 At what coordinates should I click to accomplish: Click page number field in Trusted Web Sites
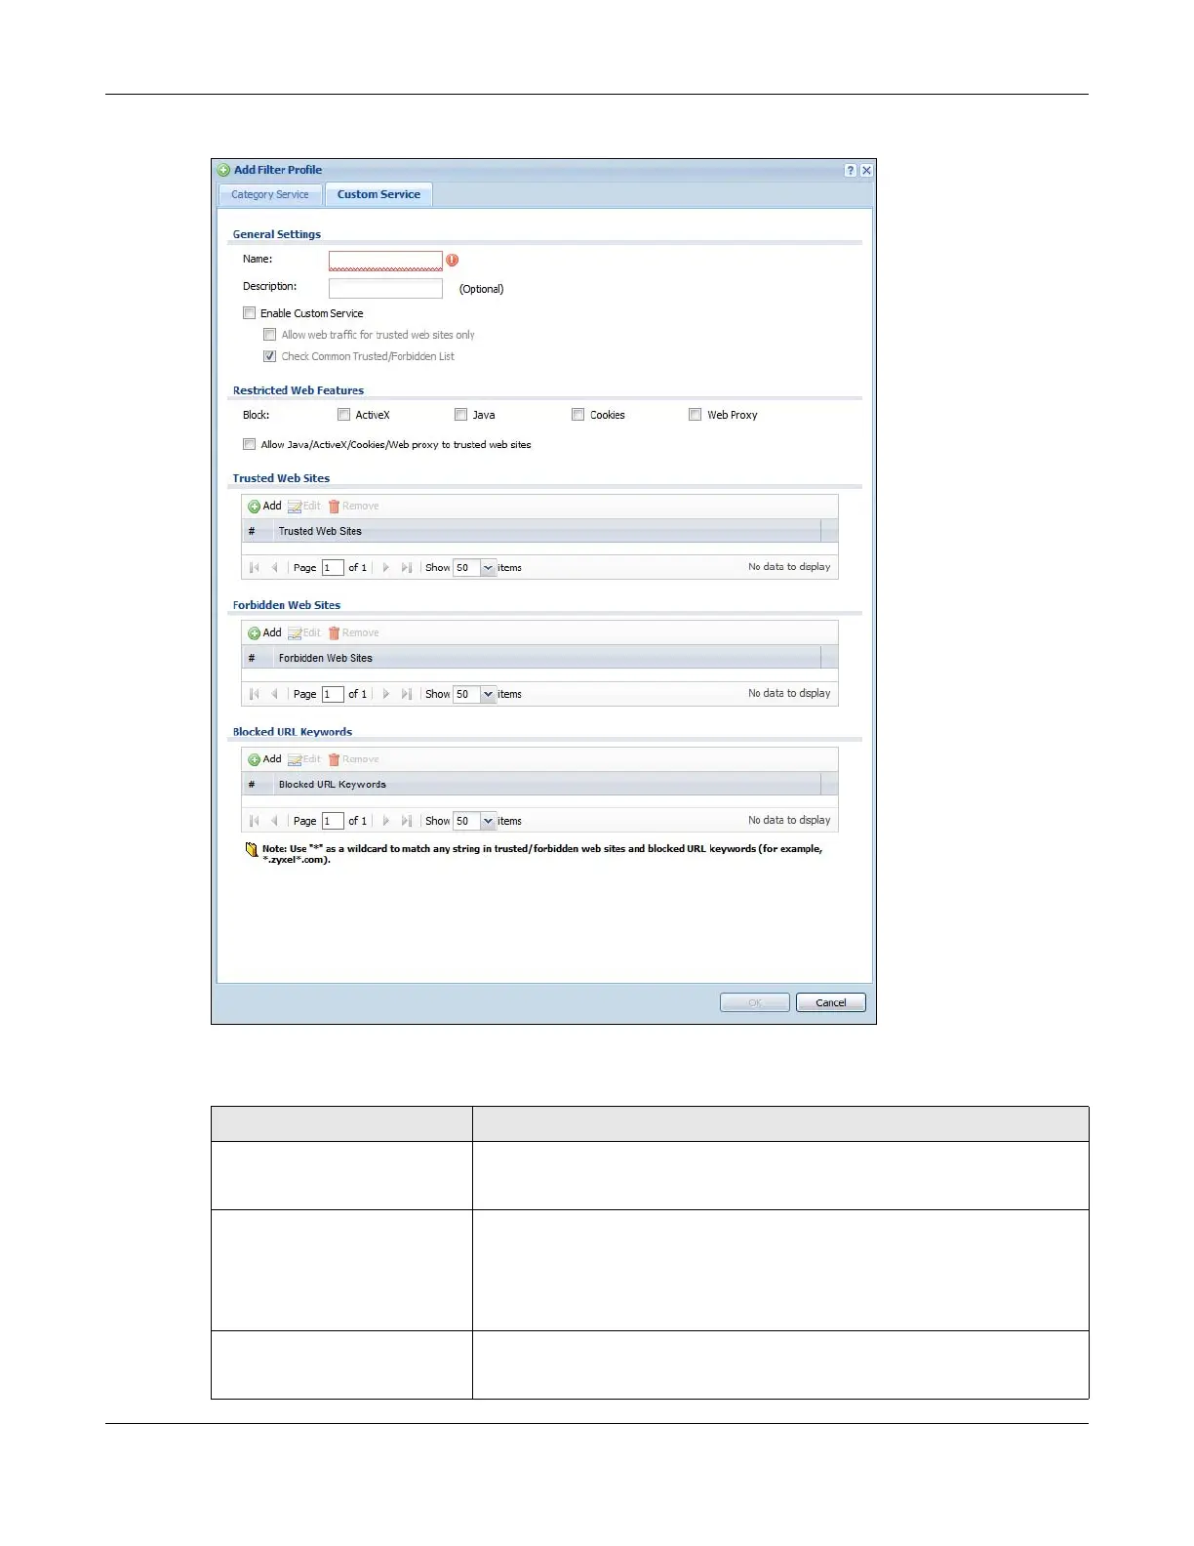[x=333, y=567]
